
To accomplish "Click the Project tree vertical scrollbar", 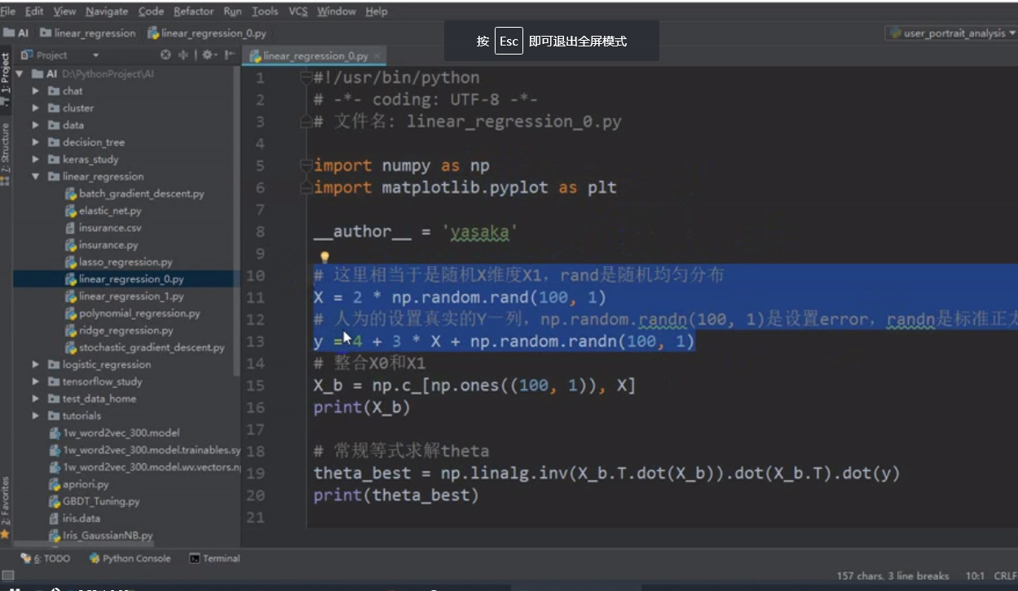I will (x=237, y=220).
